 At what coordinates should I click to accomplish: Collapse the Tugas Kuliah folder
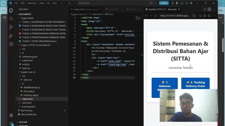[19, 18]
